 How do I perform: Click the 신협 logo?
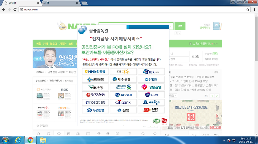[x=123, y=110]
